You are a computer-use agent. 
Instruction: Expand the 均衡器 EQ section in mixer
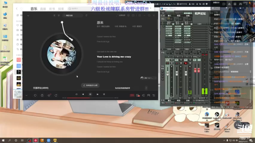[x=163, y=49]
